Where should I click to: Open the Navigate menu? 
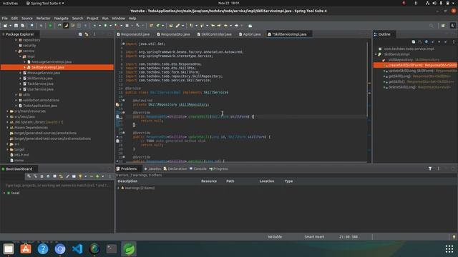(61, 18)
